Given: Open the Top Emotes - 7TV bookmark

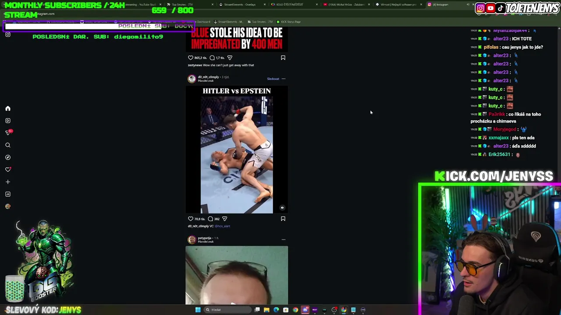Looking at the screenshot, I should click(x=260, y=22).
